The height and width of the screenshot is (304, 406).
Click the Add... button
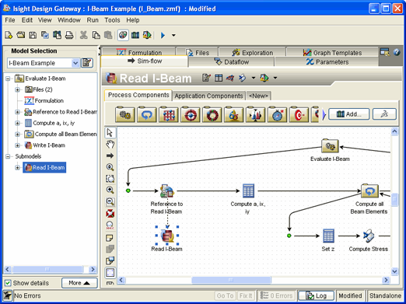pyautogui.click(x=349, y=114)
